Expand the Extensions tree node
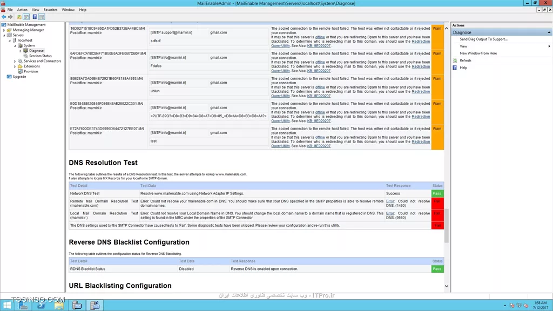553x311 pixels. [x=15, y=66]
